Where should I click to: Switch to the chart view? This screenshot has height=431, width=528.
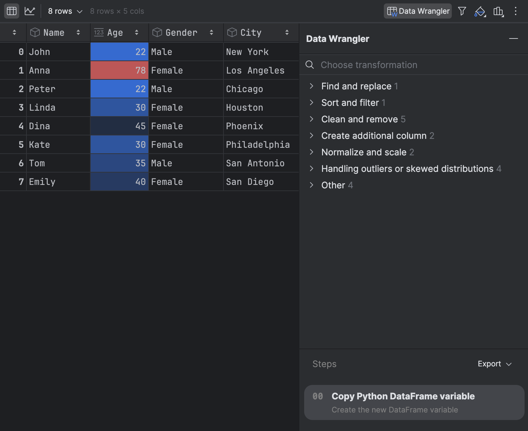pyautogui.click(x=30, y=11)
